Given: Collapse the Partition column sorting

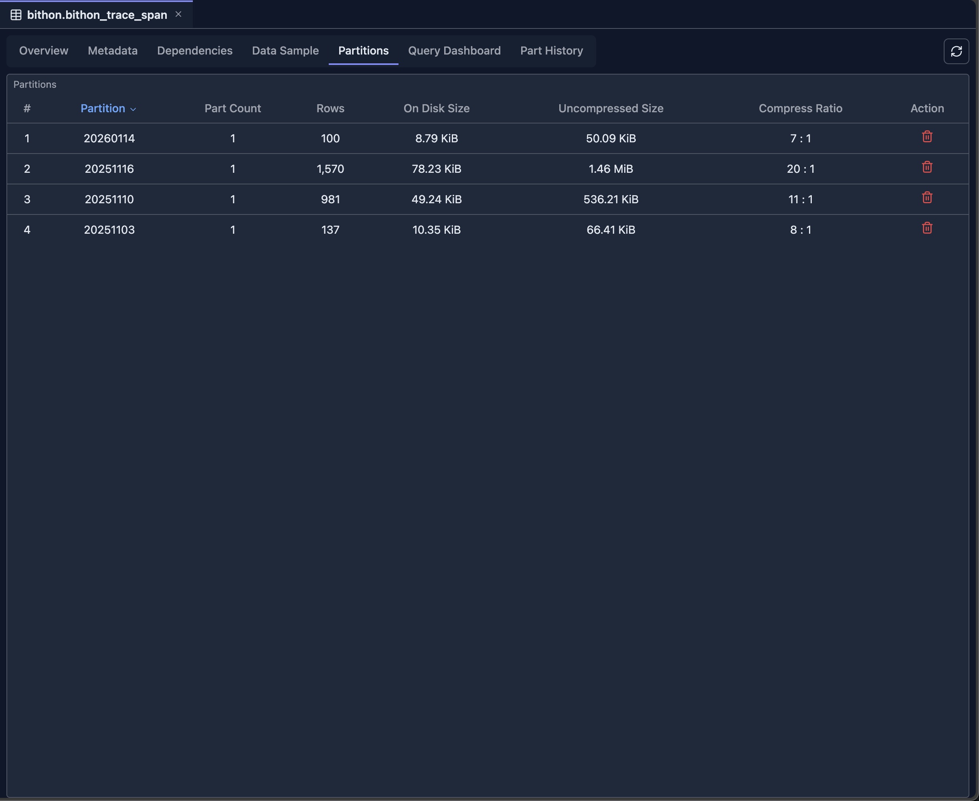Looking at the screenshot, I should point(133,110).
